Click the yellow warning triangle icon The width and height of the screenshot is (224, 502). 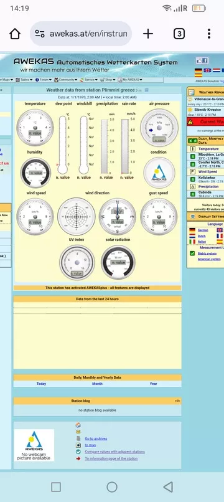(190, 121)
